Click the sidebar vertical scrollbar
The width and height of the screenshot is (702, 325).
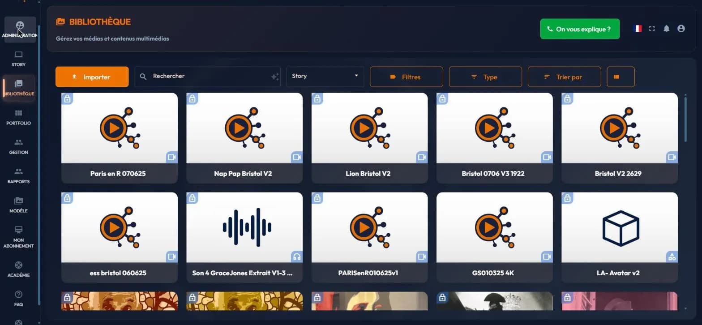39,165
